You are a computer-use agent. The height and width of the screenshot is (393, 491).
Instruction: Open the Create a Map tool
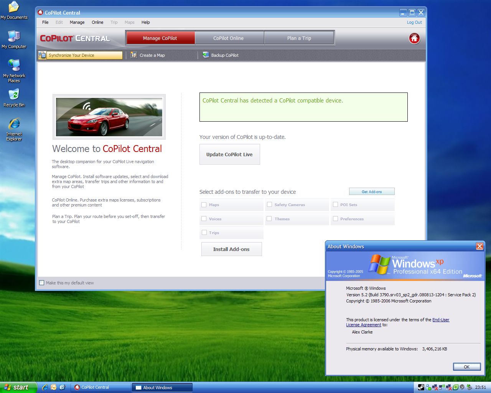(x=148, y=55)
